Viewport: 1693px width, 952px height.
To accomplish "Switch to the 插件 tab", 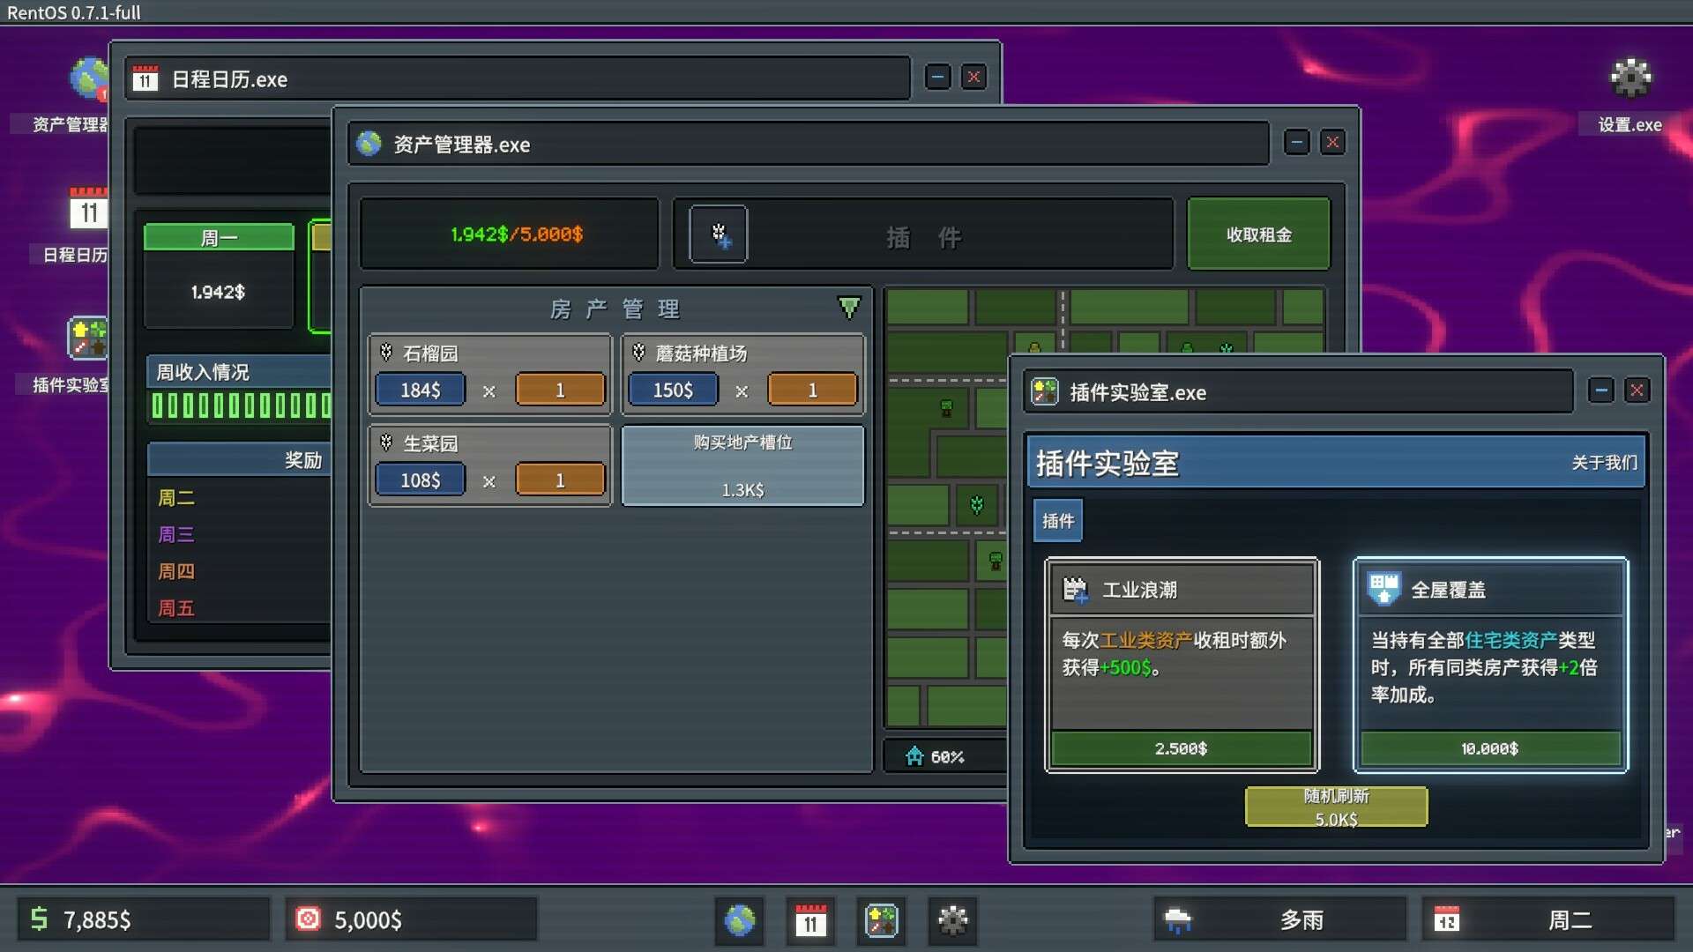I will [x=1056, y=520].
